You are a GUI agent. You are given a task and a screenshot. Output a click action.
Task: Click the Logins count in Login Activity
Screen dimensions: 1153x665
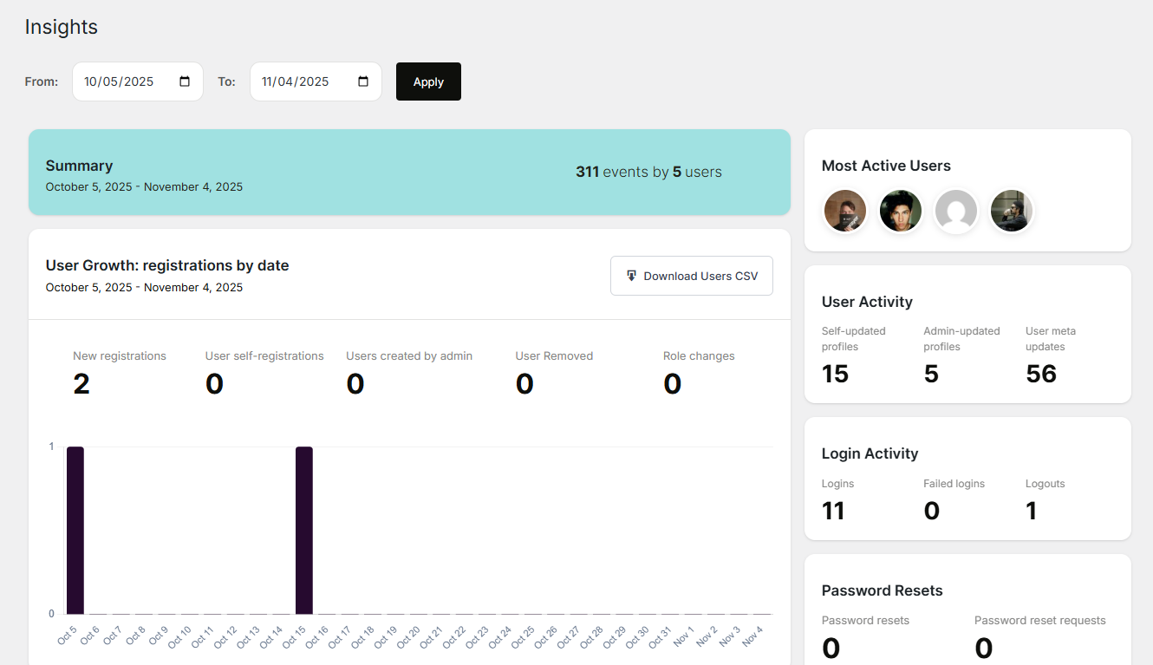[x=833, y=510]
